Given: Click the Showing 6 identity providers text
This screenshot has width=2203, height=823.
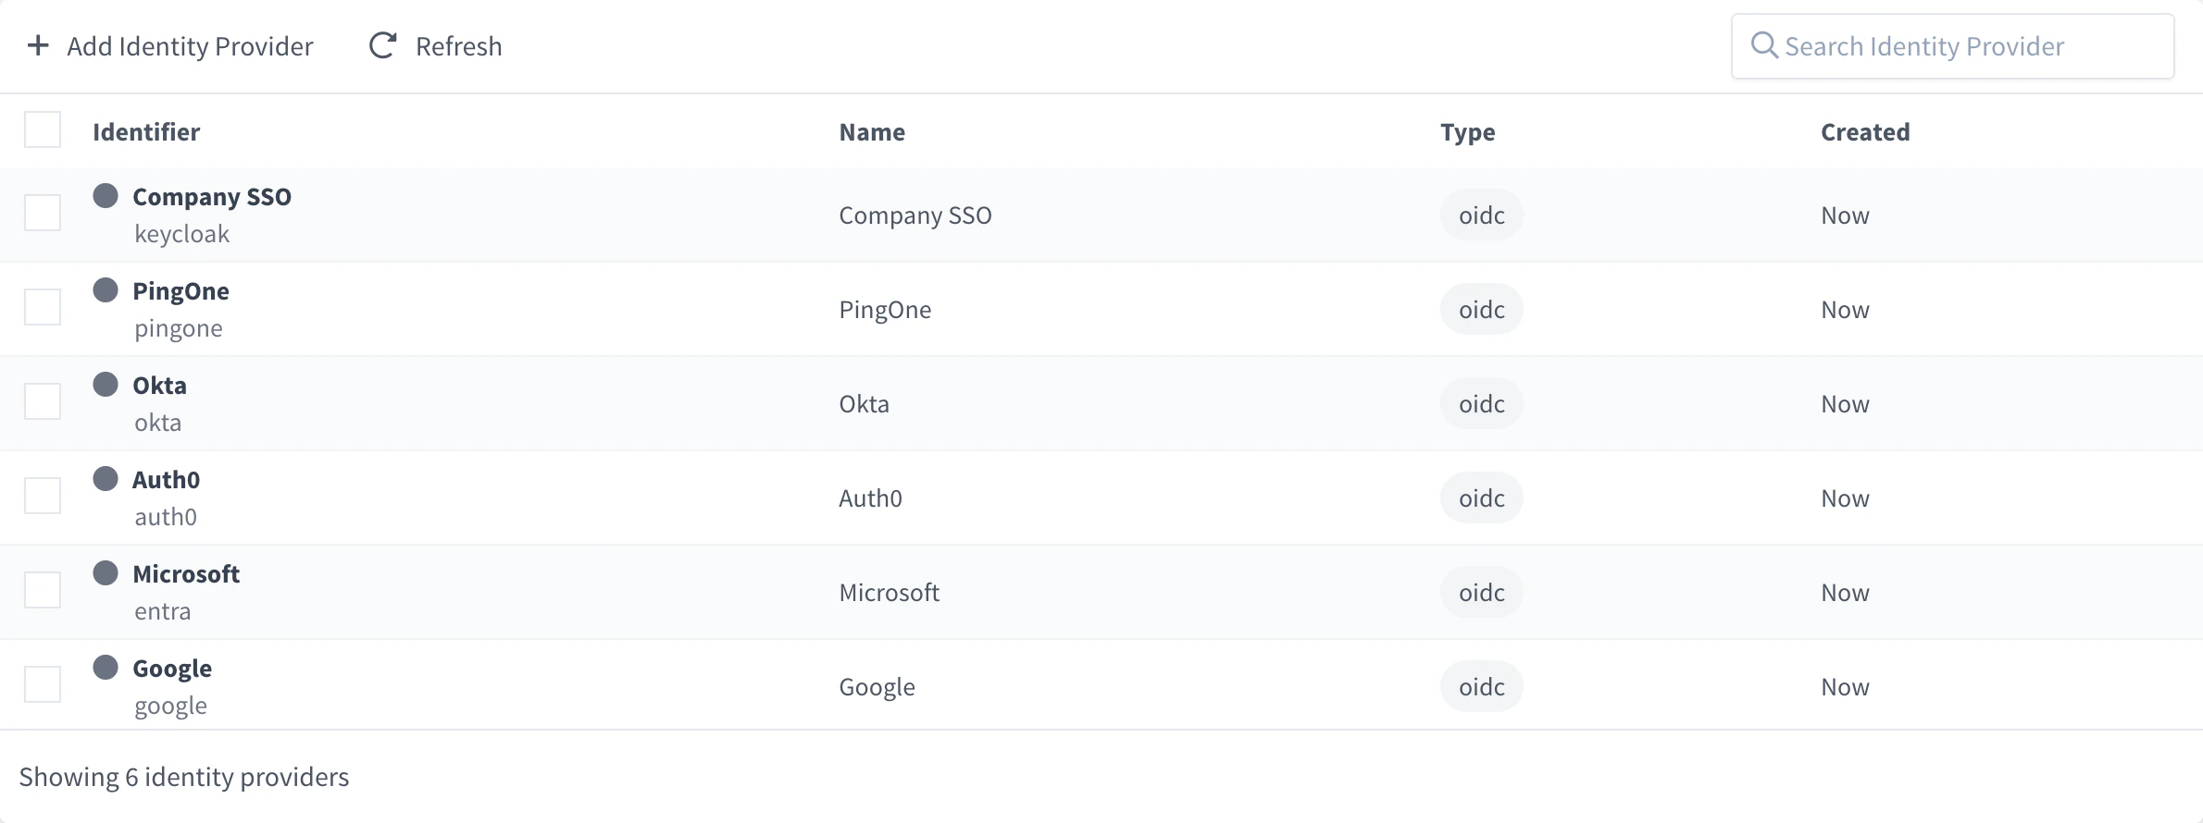Looking at the screenshot, I should pos(184,777).
